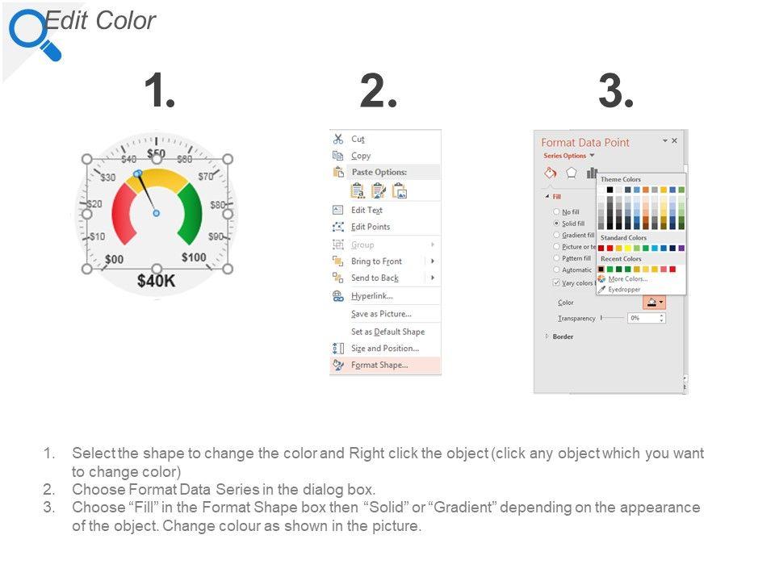Select Edit Points menu entry
The height and width of the screenshot is (581, 775).
click(371, 227)
